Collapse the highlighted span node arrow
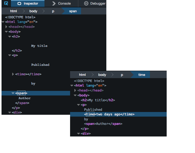195x153 pixels. (x=13, y=93)
